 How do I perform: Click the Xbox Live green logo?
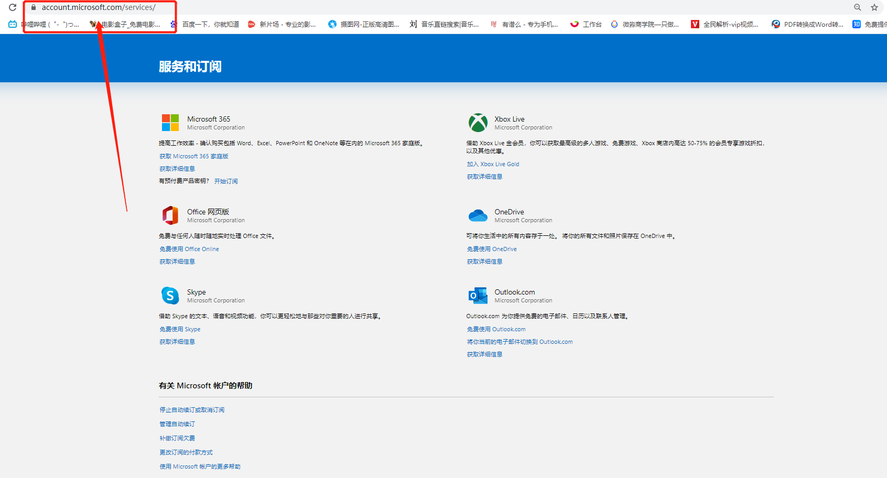point(478,123)
